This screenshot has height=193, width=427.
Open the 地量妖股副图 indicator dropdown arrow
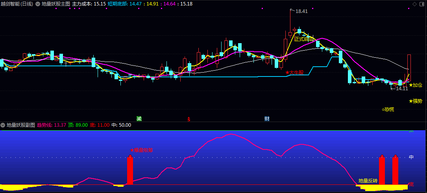(3, 125)
